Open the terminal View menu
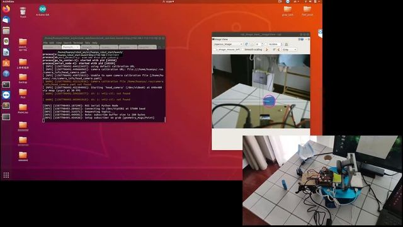The image size is (403, 227). (x=59, y=43)
